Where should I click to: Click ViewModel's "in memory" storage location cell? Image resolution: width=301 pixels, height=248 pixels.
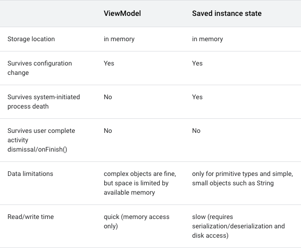pos(119,39)
